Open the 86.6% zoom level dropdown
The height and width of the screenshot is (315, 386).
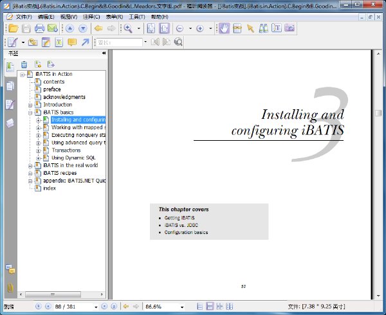(182, 307)
